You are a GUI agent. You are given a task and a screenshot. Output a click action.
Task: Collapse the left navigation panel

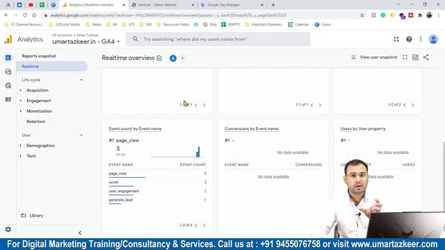(80, 233)
